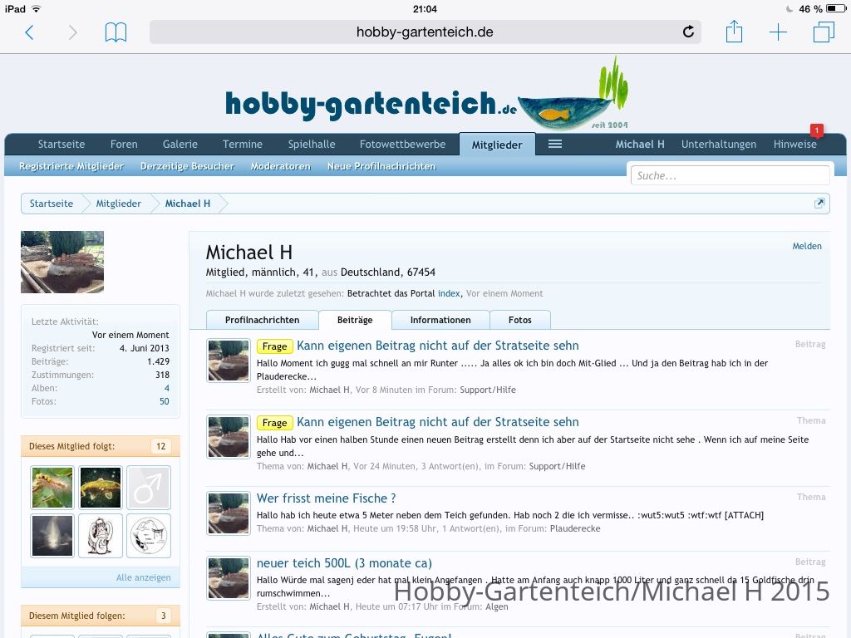
Task: Click the Melden report link
Action: [x=807, y=246]
